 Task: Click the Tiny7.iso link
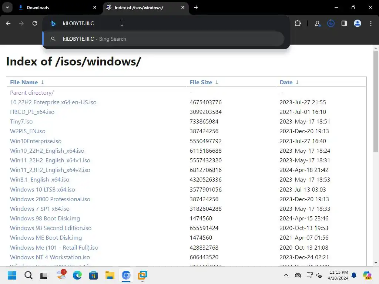coord(21,122)
